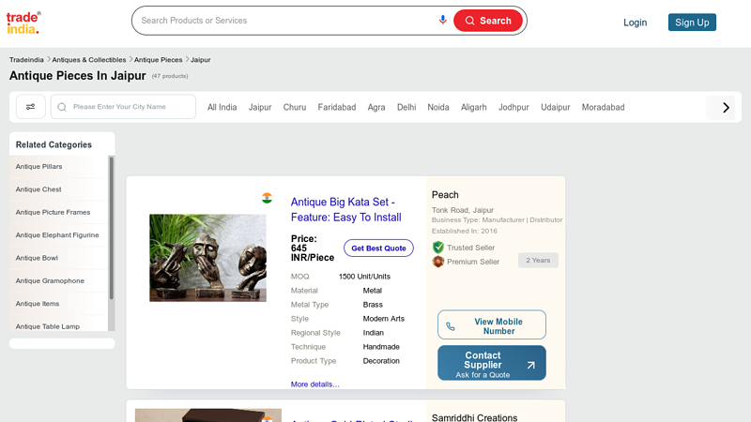Open Samriddhi Creations supplier name
This screenshot has height=422, width=751.
pos(474,417)
